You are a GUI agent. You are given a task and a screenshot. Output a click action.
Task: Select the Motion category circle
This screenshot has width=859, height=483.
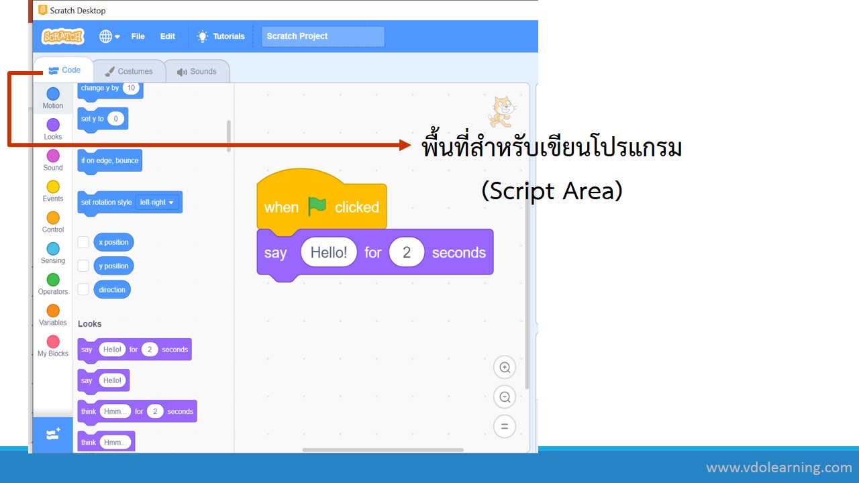point(53,95)
